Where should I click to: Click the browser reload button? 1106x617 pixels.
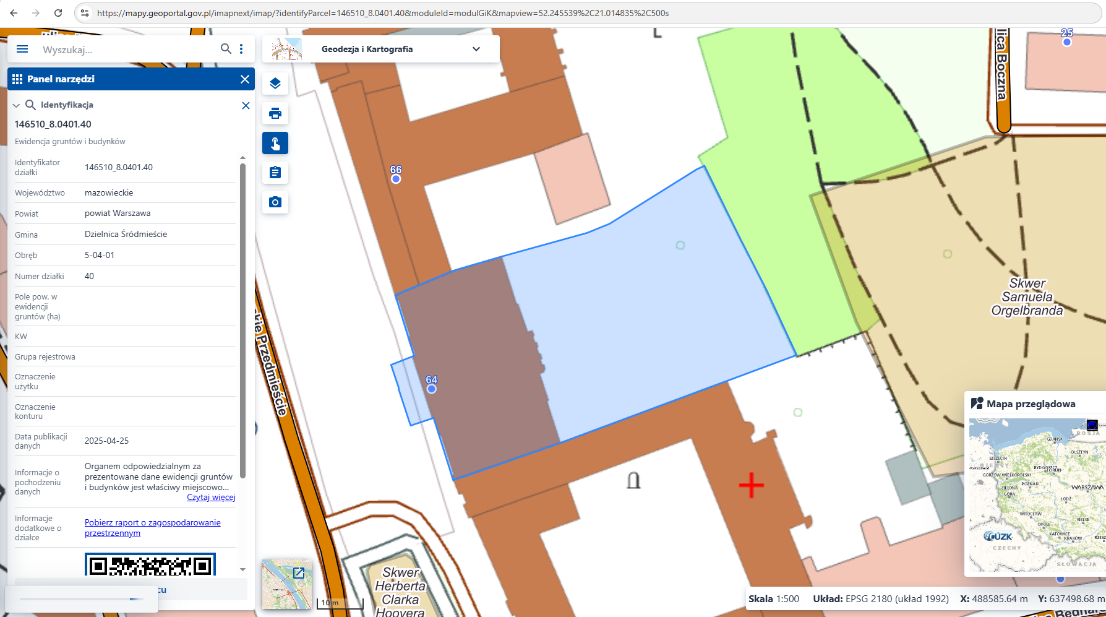[x=58, y=13]
